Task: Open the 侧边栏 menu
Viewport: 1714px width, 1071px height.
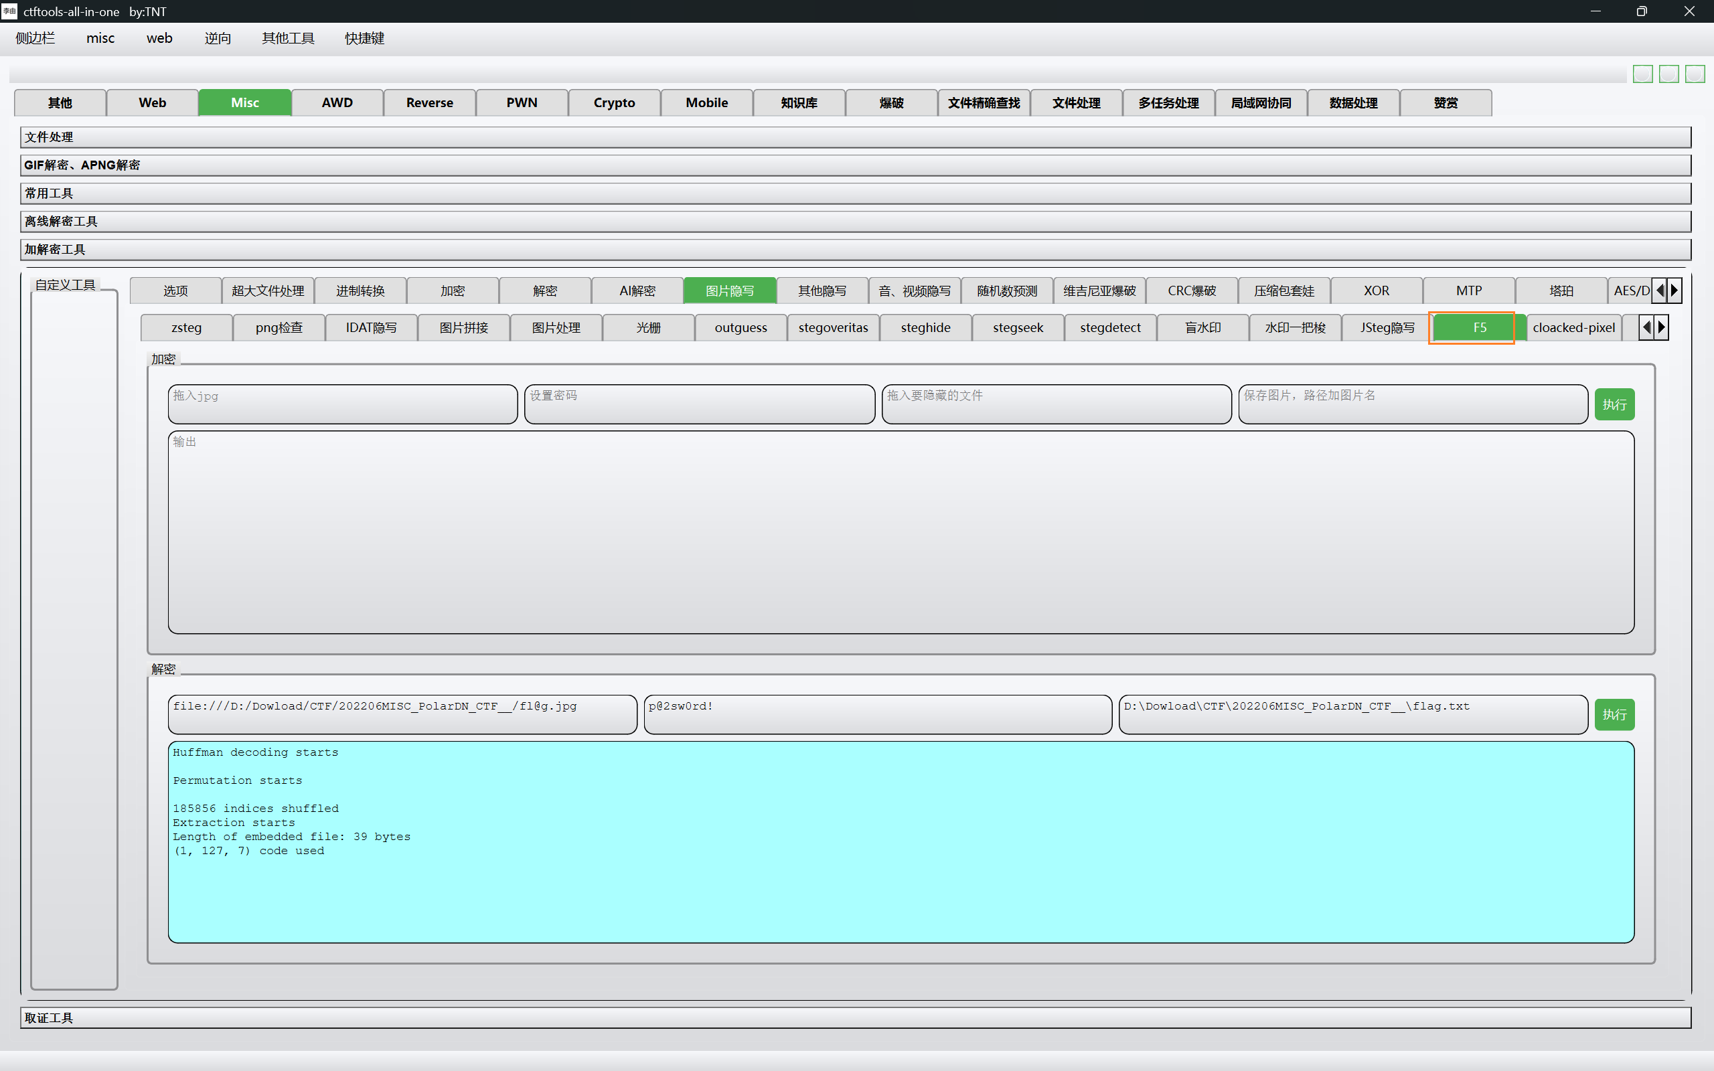Action: tap(35, 38)
